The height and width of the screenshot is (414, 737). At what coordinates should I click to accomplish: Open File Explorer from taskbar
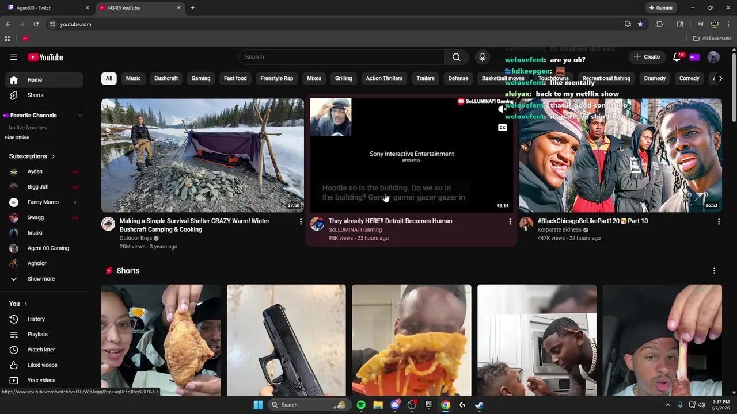pos(378,405)
